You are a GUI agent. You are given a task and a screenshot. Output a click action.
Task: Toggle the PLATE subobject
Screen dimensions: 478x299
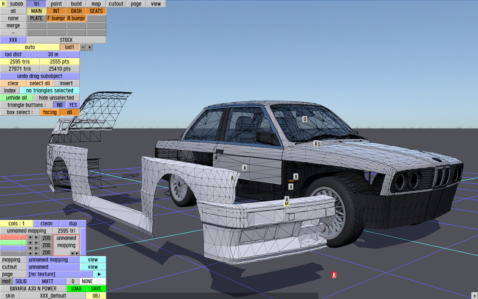37,18
